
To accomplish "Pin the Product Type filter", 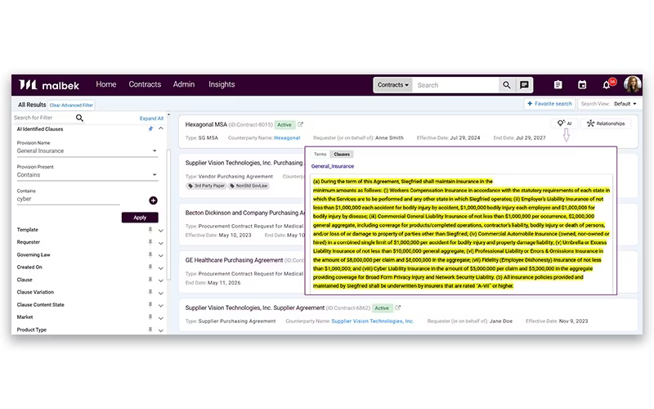I will click(x=150, y=330).
